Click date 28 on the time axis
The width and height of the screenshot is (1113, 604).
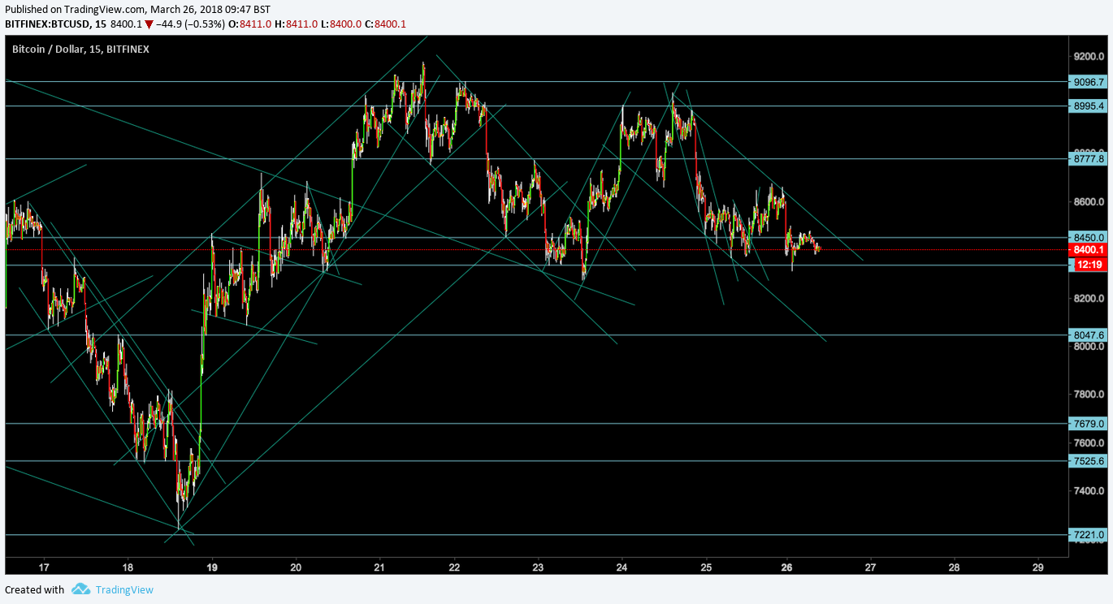954,567
